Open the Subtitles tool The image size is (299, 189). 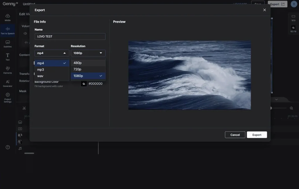tap(8, 44)
